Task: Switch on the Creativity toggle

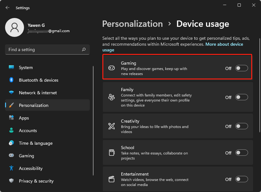Action: (x=241, y=126)
